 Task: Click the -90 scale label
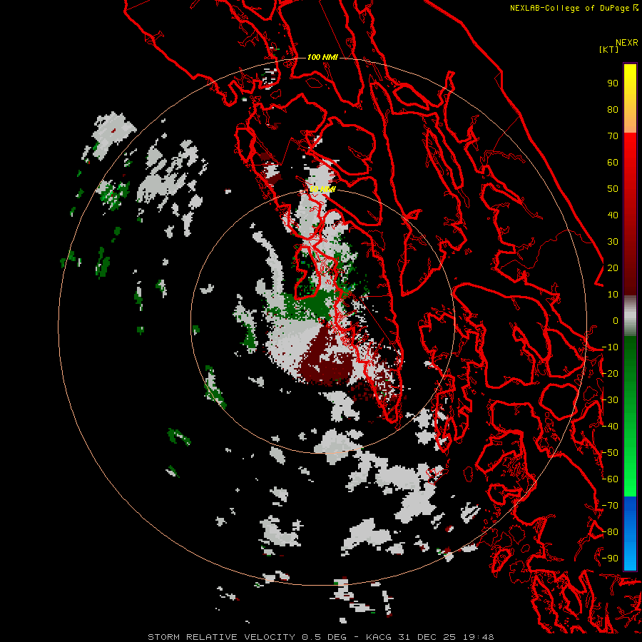tap(610, 559)
